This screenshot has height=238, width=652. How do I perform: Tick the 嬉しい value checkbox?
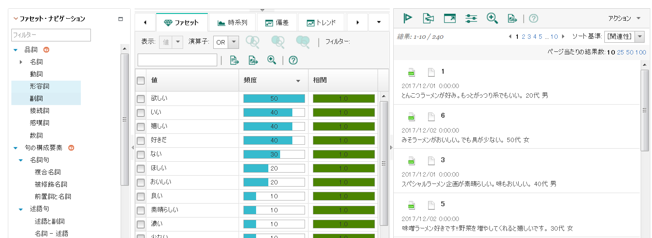(141, 127)
